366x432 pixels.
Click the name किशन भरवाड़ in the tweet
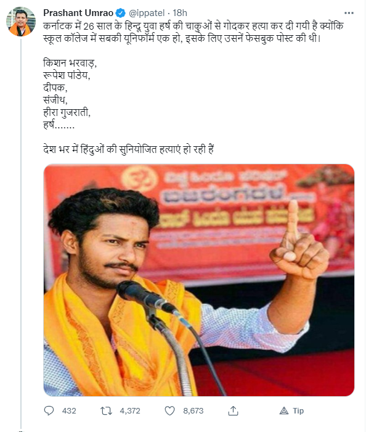pos(70,63)
